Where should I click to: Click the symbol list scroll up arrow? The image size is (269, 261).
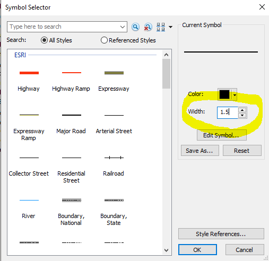point(166,55)
